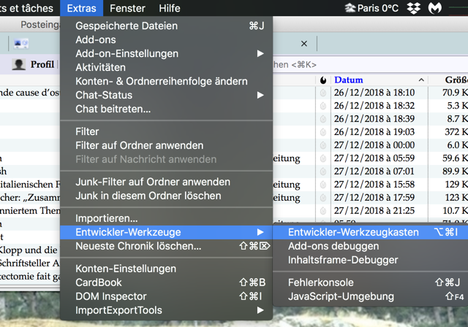Click the Posteingang tab

[x=40, y=24]
